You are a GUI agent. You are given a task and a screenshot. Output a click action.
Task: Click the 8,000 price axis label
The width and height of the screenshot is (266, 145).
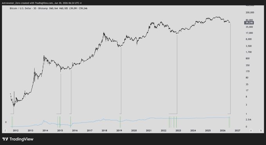pyautogui.click(x=248, y=39)
